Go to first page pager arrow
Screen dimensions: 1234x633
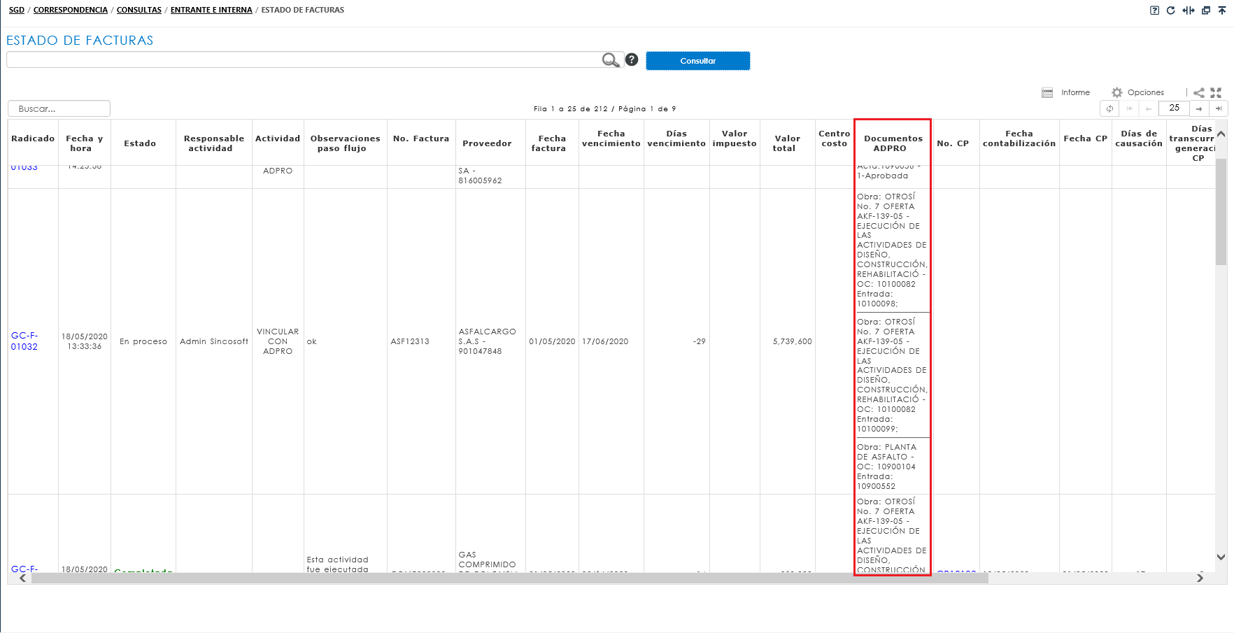(1129, 108)
